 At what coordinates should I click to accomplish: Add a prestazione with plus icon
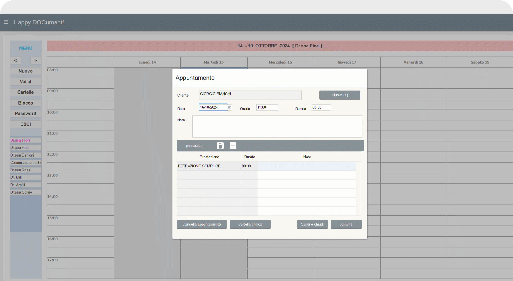point(233,146)
